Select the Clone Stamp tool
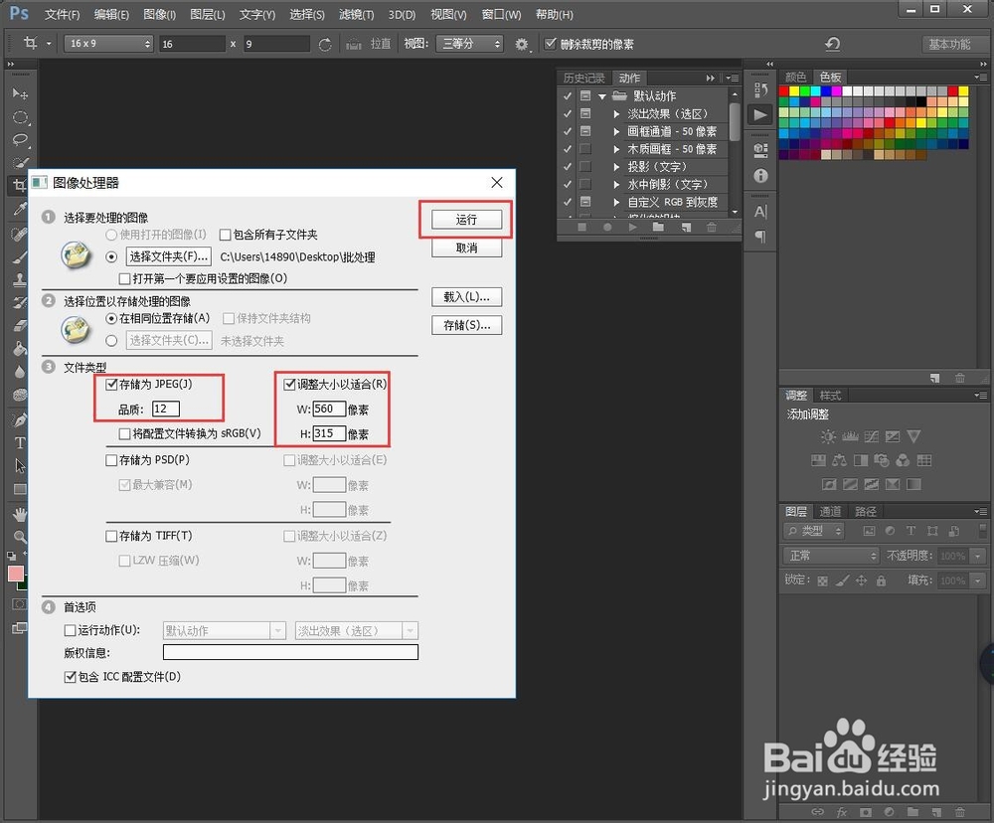 pyautogui.click(x=20, y=279)
